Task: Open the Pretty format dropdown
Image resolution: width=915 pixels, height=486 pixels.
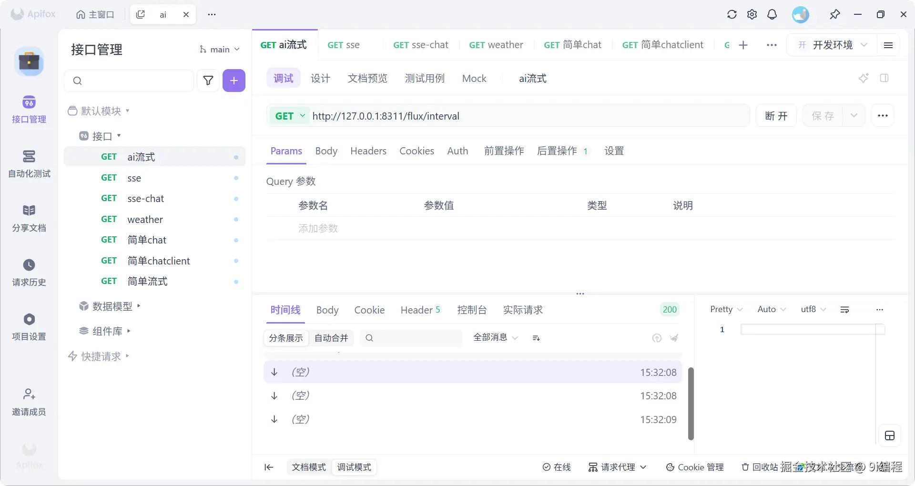Action: (726, 309)
